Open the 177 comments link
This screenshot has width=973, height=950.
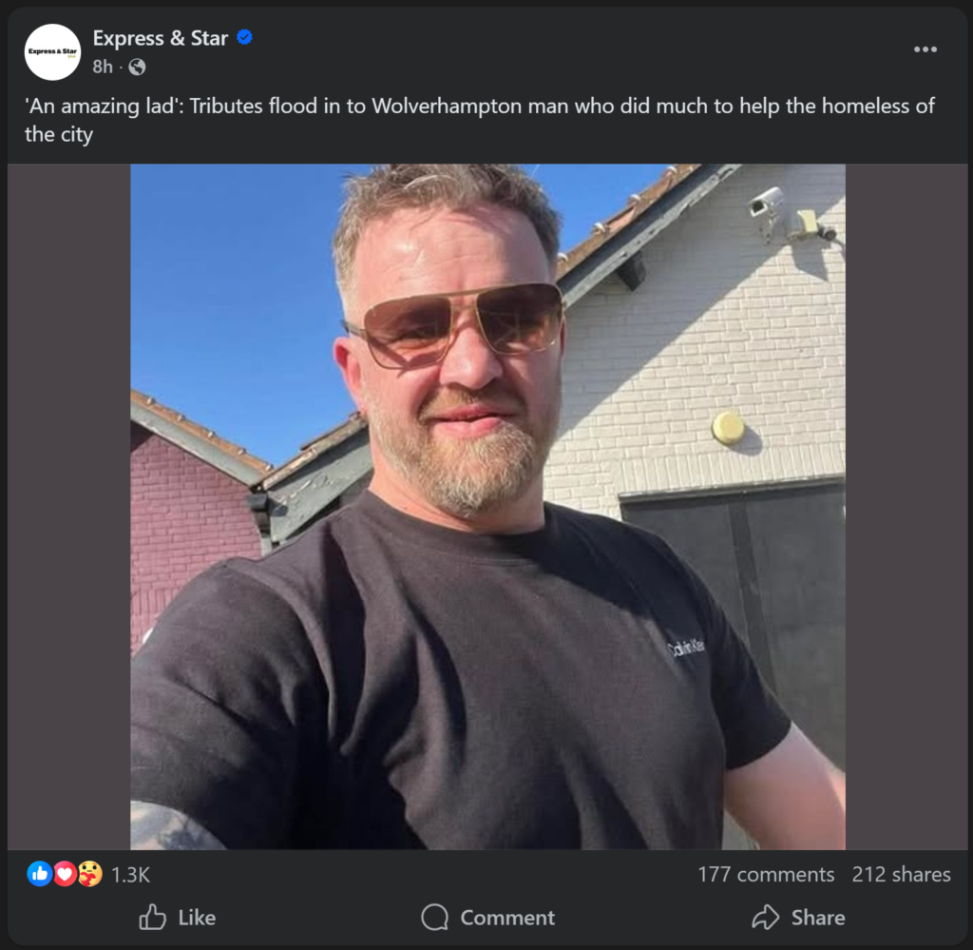[765, 875]
